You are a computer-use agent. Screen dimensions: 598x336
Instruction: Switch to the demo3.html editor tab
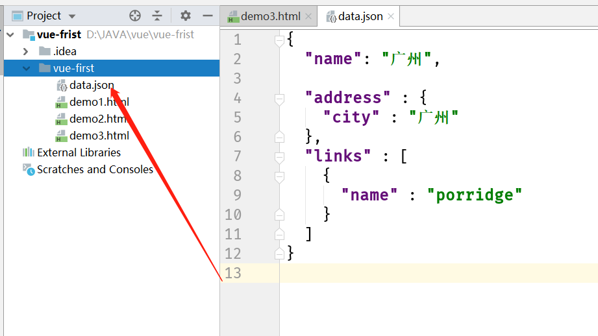point(270,16)
